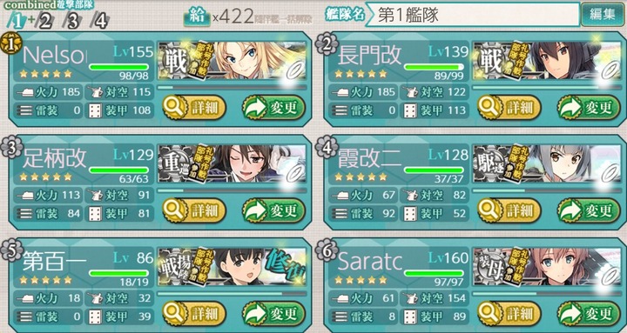The width and height of the screenshot is (627, 333).
Task: Click the 第1艦隊 fleet name field
Action: 472,15
